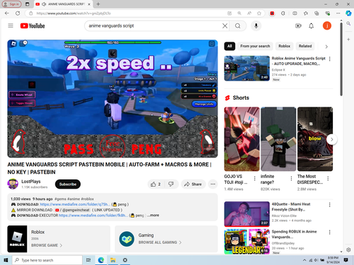Open options for Eclipse X video
354x265 pixels.
point(330,59)
